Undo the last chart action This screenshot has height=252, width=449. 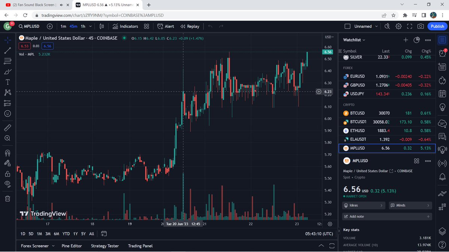click(x=210, y=26)
